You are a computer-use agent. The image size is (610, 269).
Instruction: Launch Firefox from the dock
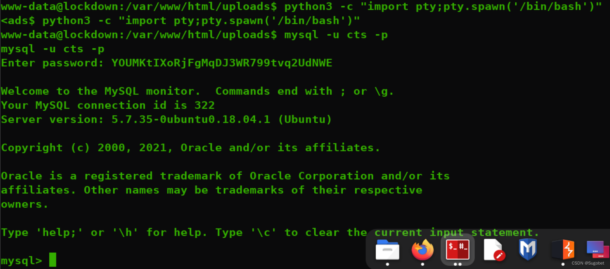(423, 250)
